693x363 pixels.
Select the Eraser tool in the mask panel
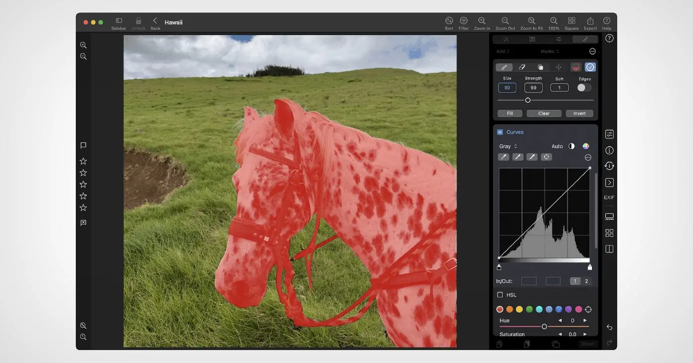[522, 67]
